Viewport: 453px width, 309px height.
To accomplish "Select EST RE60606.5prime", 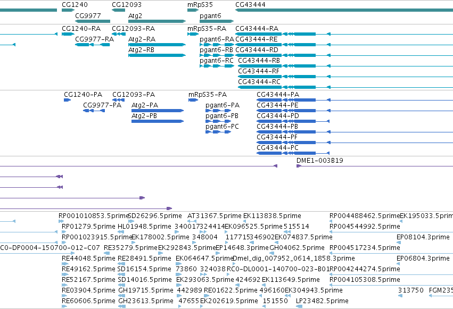I will pos(64,306).
